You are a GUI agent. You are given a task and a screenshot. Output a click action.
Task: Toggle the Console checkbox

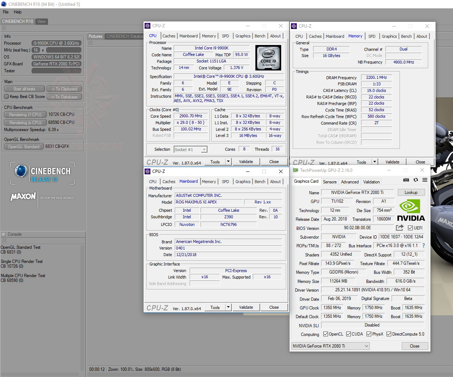click(4, 234)
